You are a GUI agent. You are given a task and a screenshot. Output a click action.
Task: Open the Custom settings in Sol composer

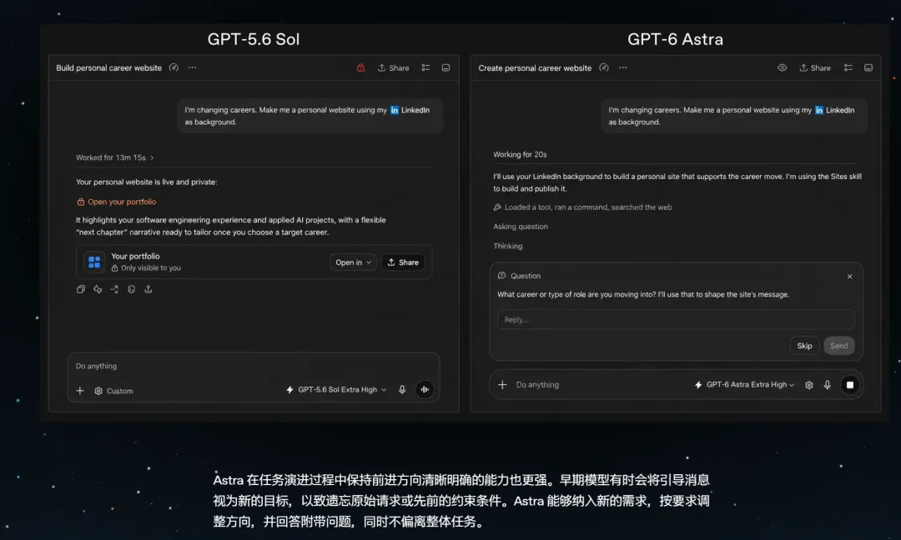click(x=113, y=391)
